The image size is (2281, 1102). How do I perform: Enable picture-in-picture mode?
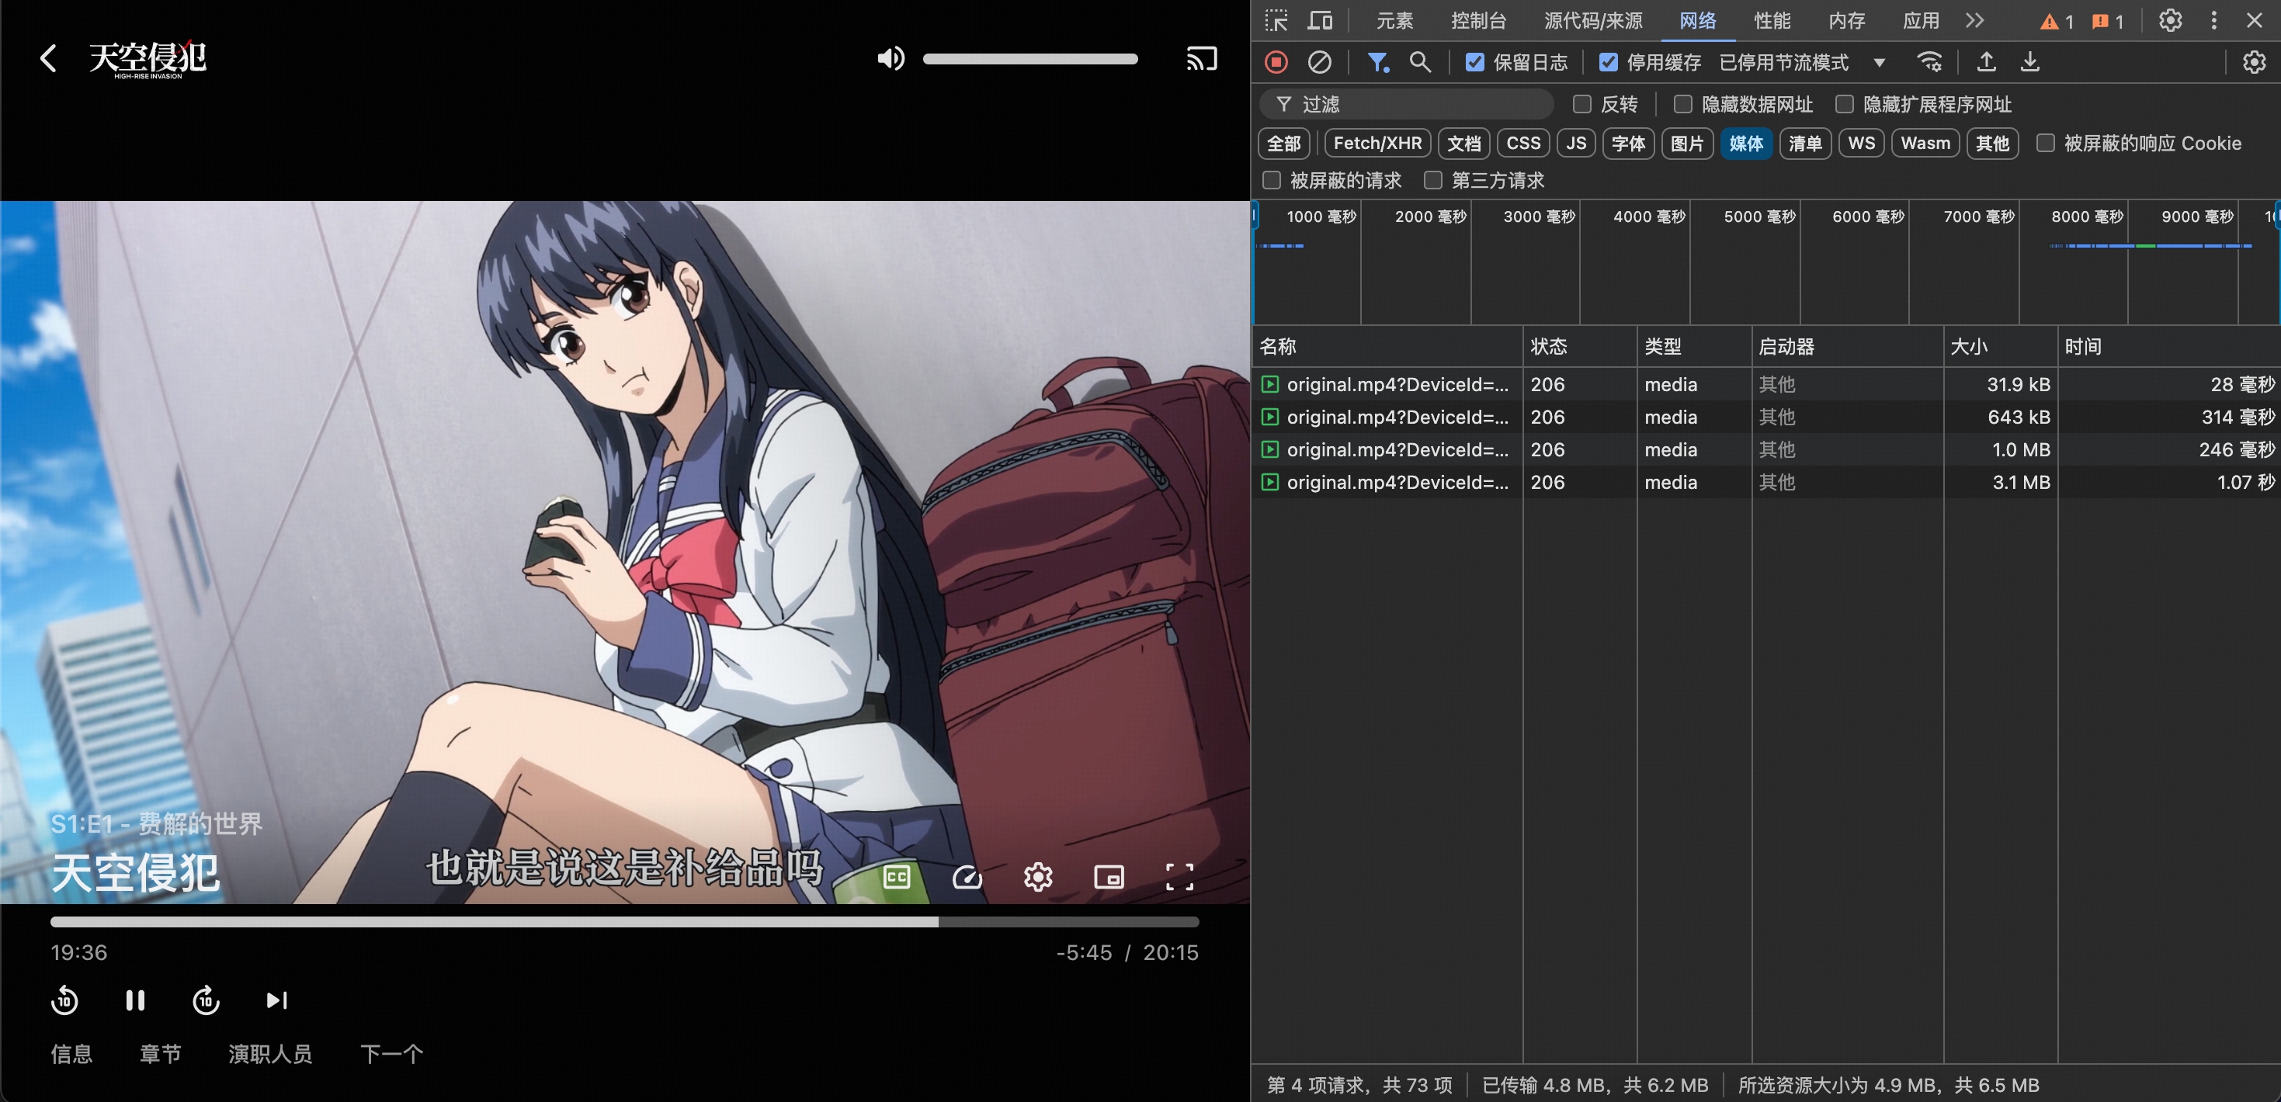coord(1109,877)
